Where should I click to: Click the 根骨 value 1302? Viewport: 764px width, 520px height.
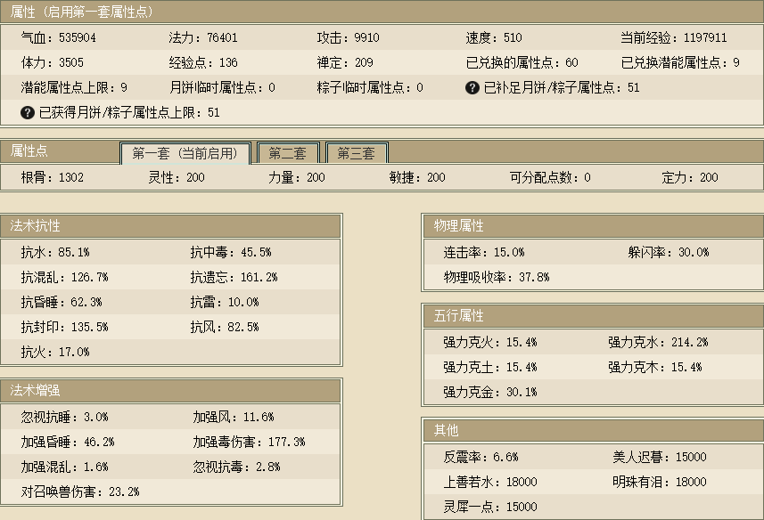tap(71, 178)
